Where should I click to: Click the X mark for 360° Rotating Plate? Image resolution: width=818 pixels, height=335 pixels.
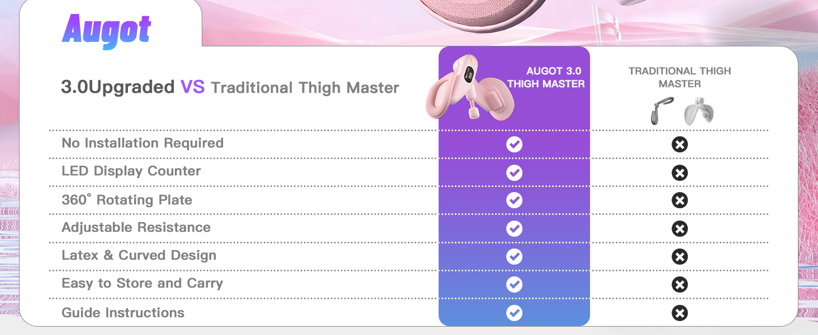(679, 200)
